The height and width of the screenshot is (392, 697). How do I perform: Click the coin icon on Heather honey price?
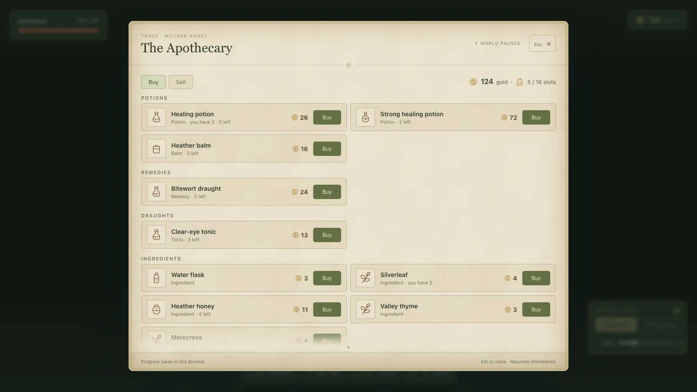point(296,310)
